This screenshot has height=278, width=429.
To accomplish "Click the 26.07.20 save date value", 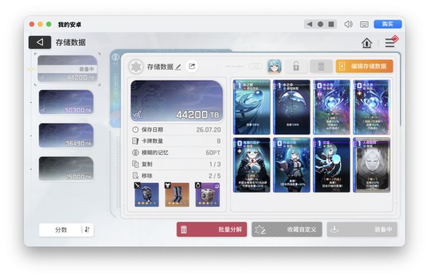I will pos(209,130).
